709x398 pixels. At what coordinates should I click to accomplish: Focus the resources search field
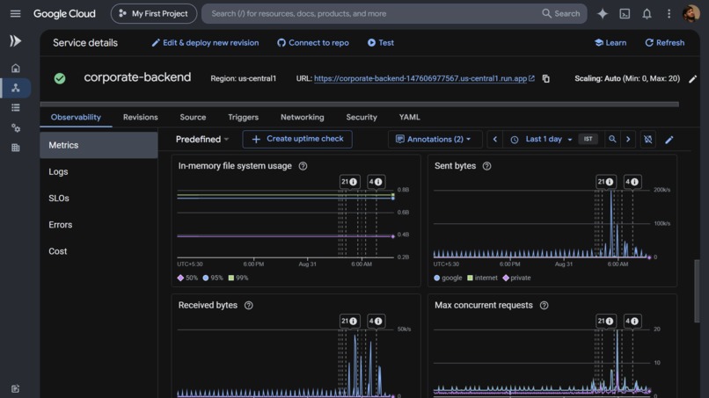(x=371, y=13)
